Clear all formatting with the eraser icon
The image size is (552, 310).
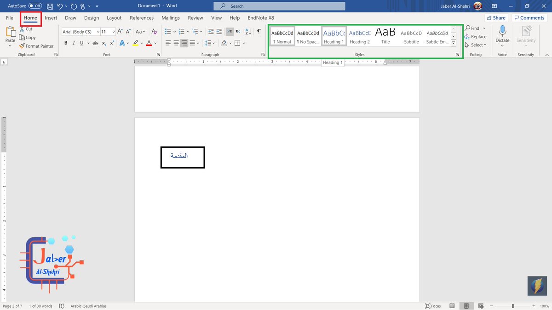click(155, 32)
